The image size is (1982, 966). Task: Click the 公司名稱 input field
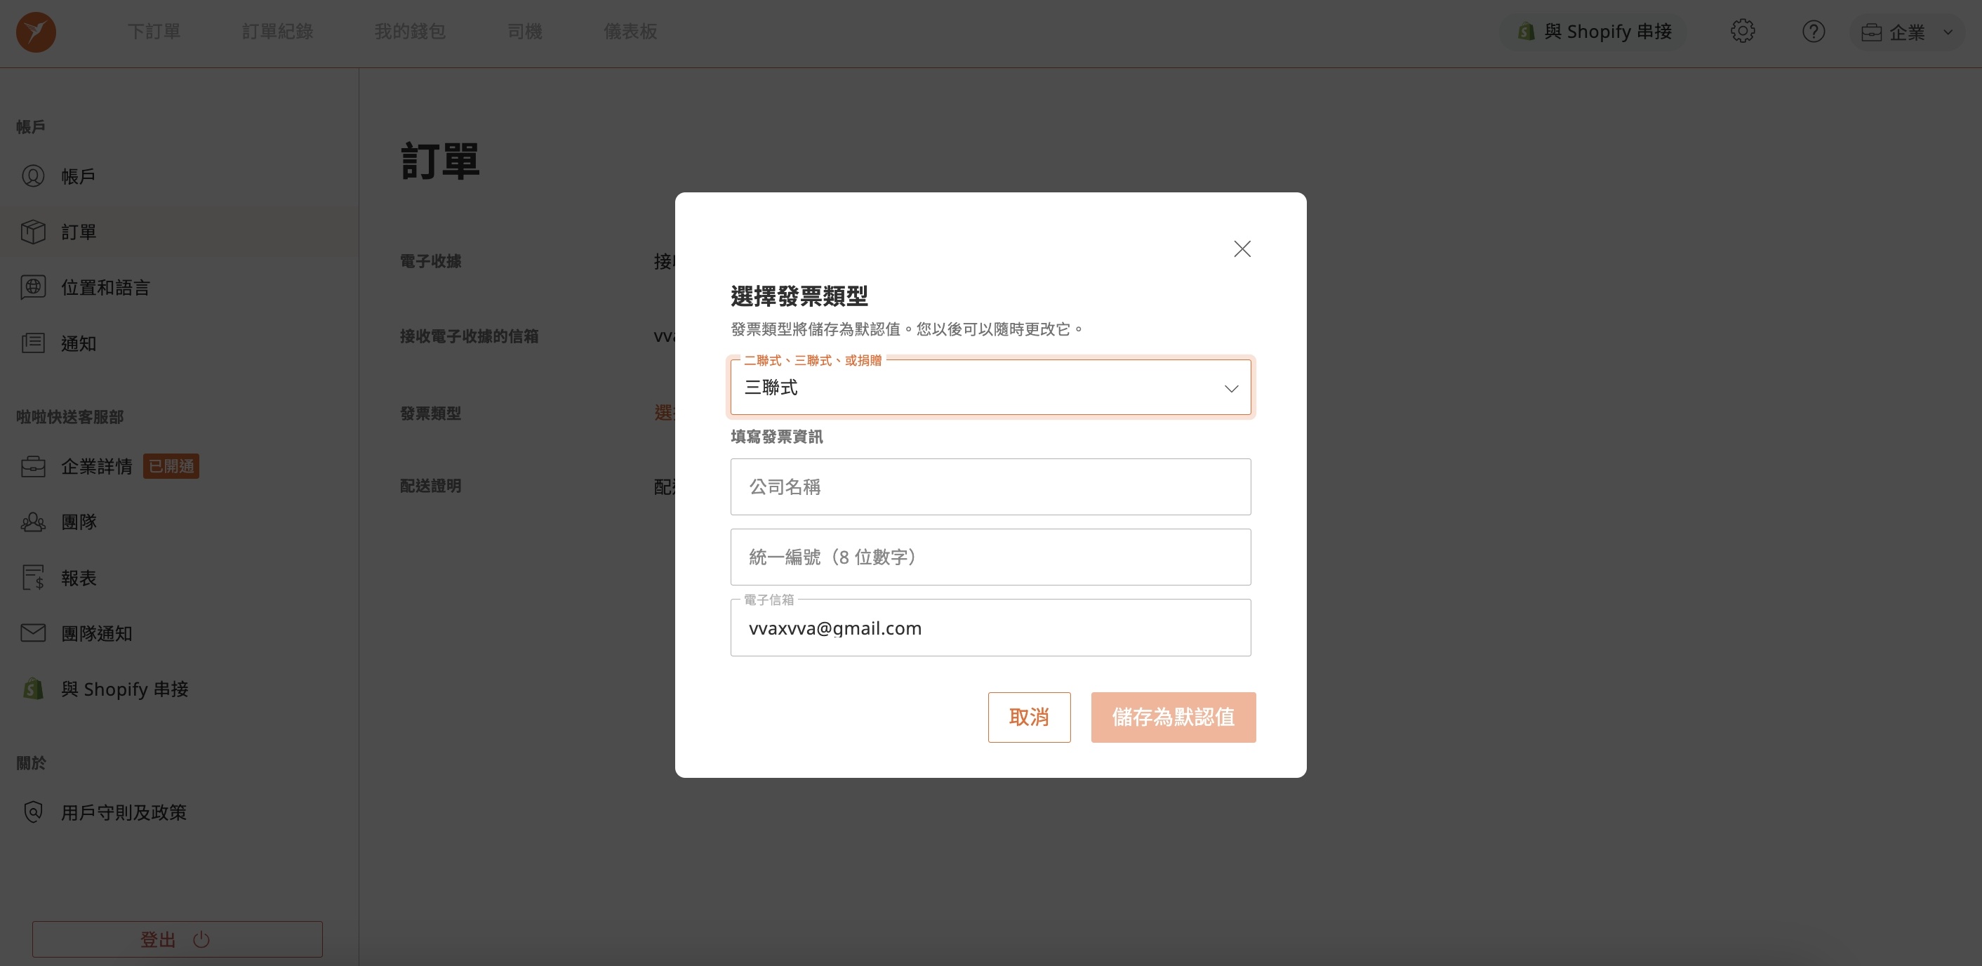click(990, 487)
